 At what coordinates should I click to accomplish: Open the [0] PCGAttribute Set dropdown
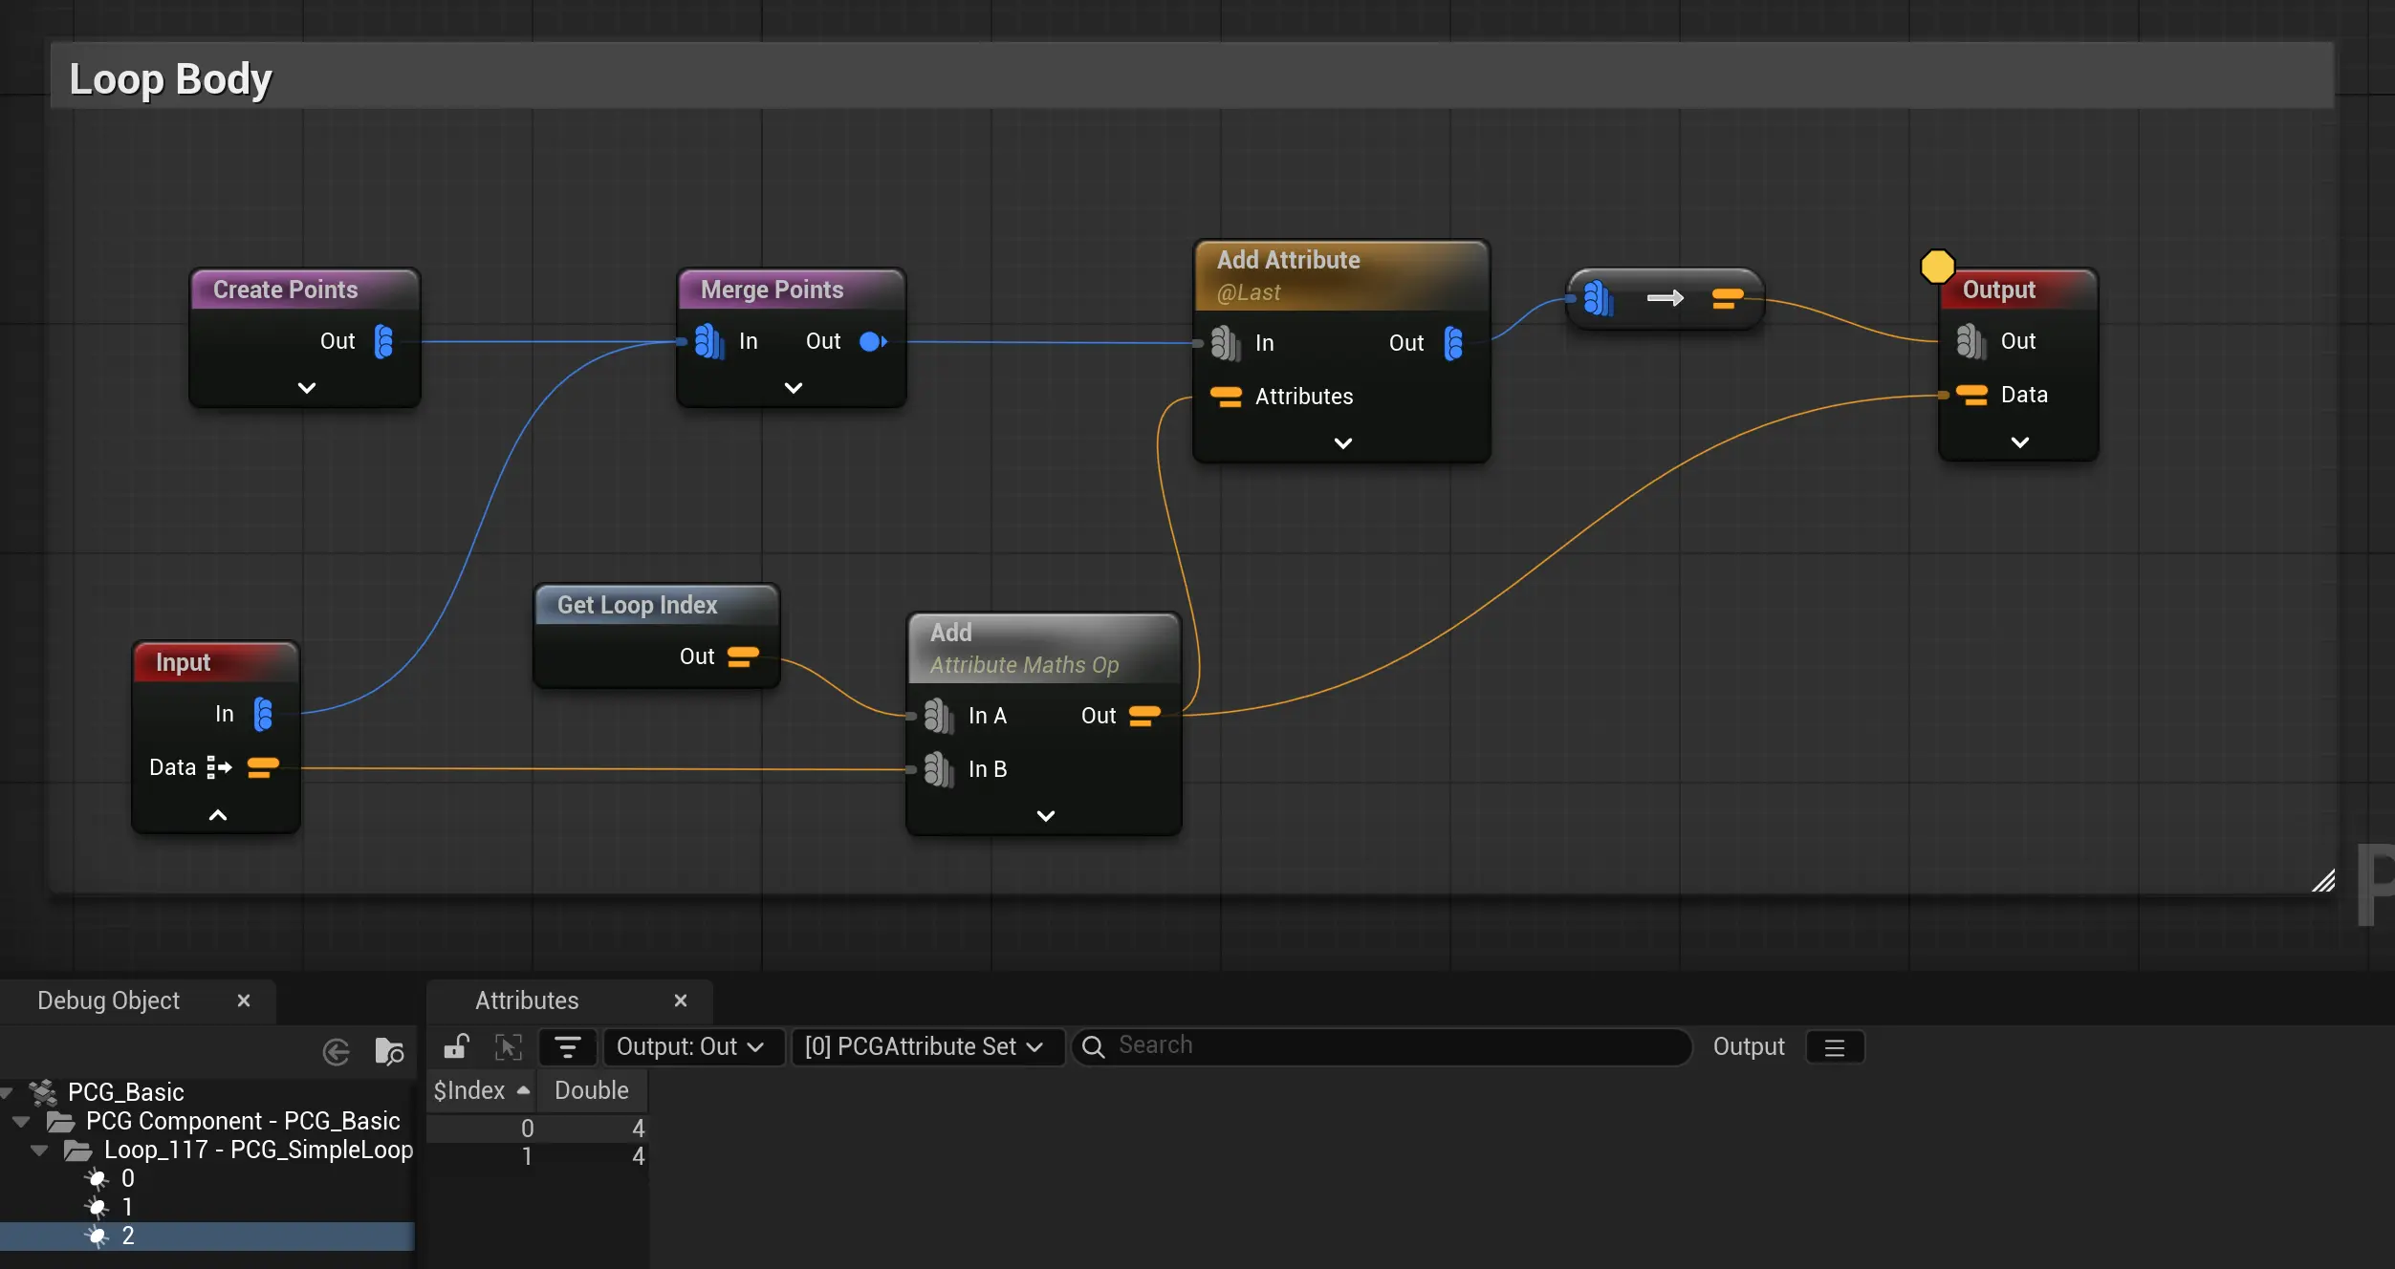[x=925, y=1046]
